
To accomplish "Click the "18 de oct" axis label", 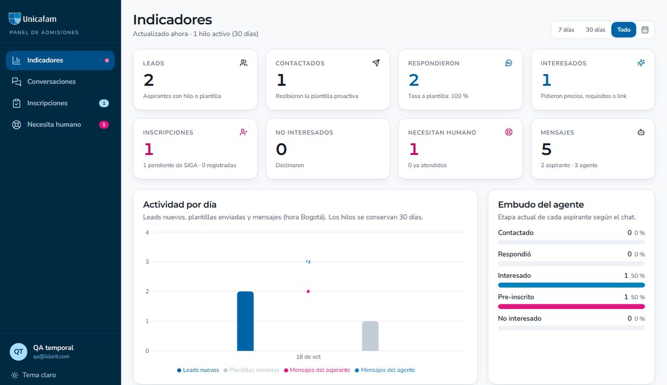I will (308, 357).
